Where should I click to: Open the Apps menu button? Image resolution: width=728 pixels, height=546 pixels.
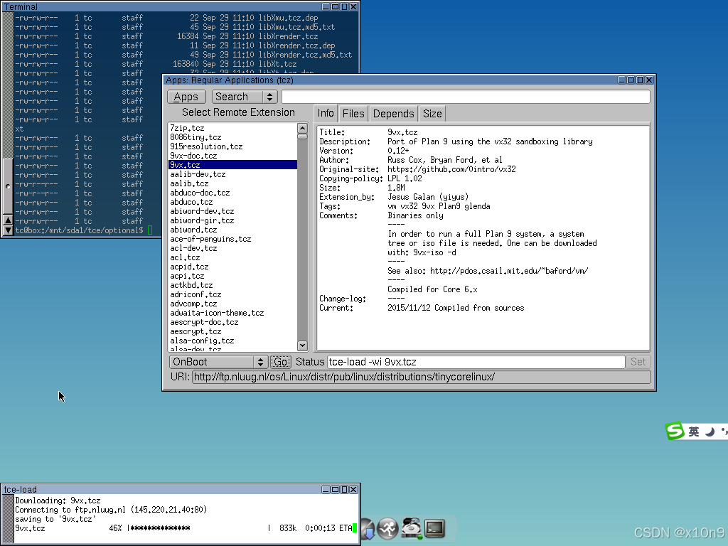(186, 97)
